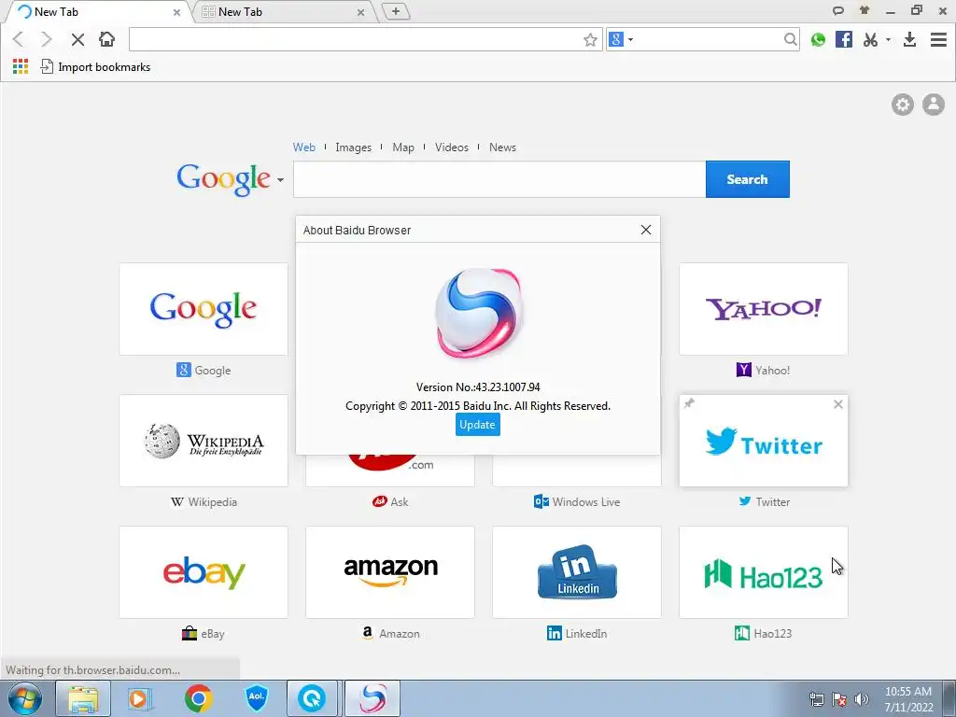This screenshot has width=956, height=717.
Task: Launch Chrome from the taskbar
Action: (199, 699)
